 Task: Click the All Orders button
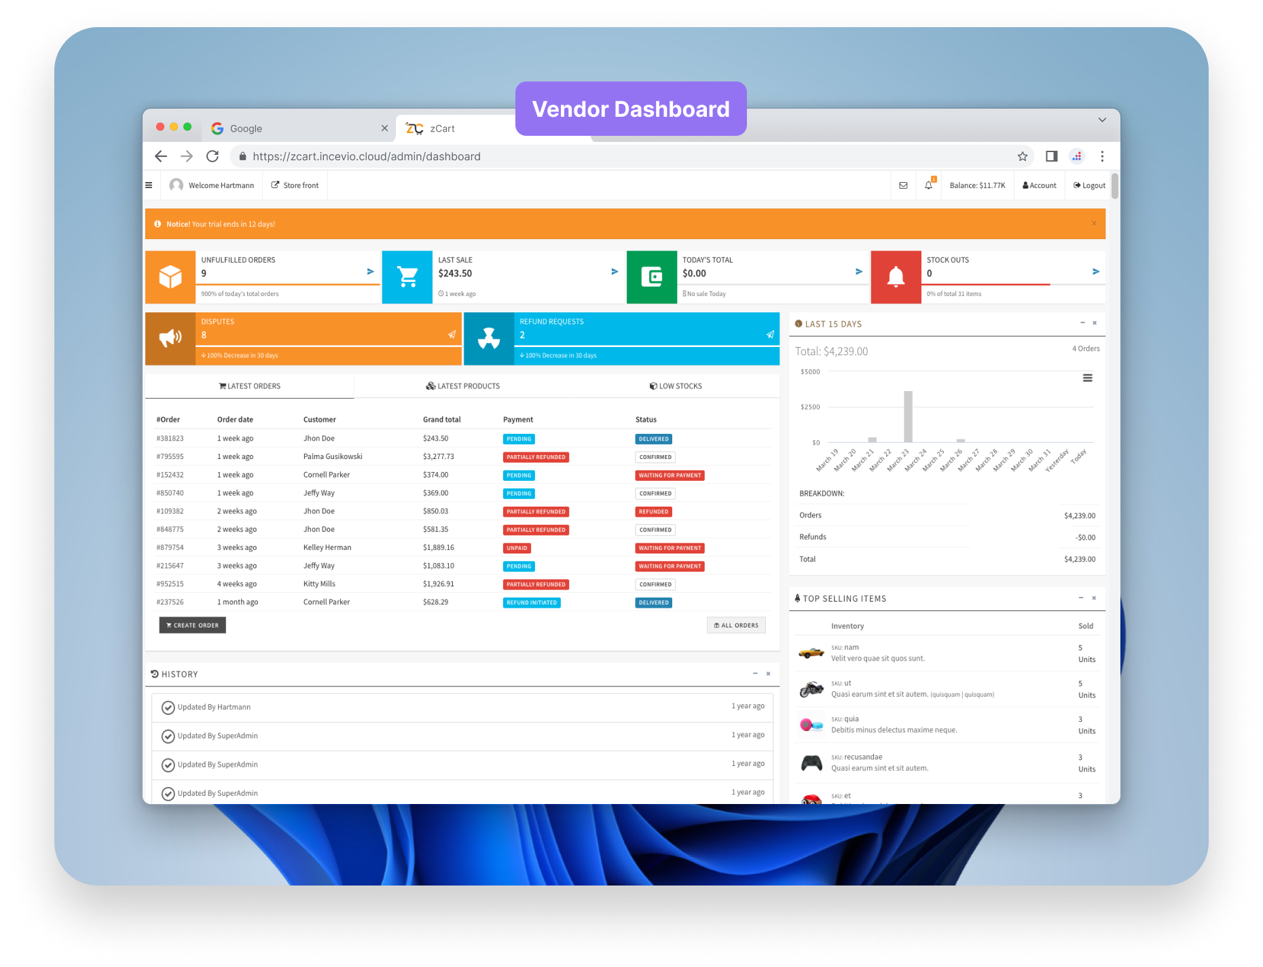click(x=736, y=625)
